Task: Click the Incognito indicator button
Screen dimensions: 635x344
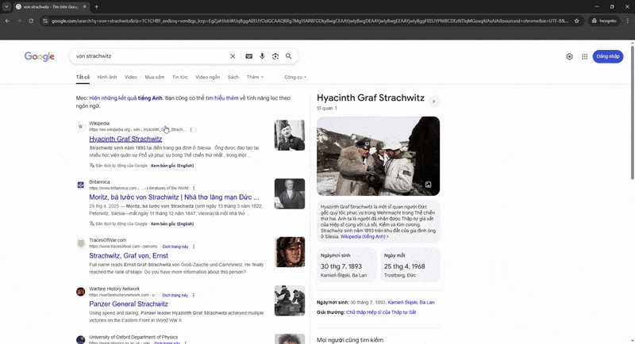Action: [x=604, y=21]
